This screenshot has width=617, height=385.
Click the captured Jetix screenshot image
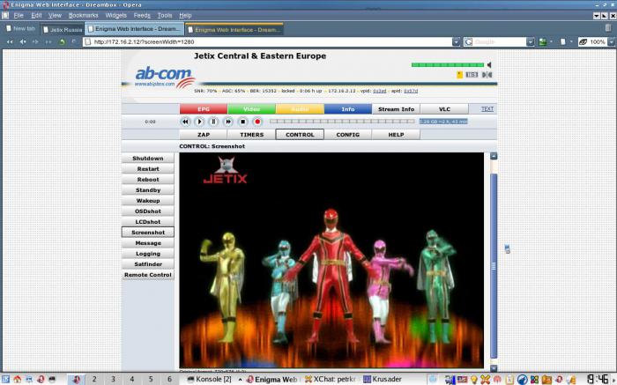click(x=331, y=260)
